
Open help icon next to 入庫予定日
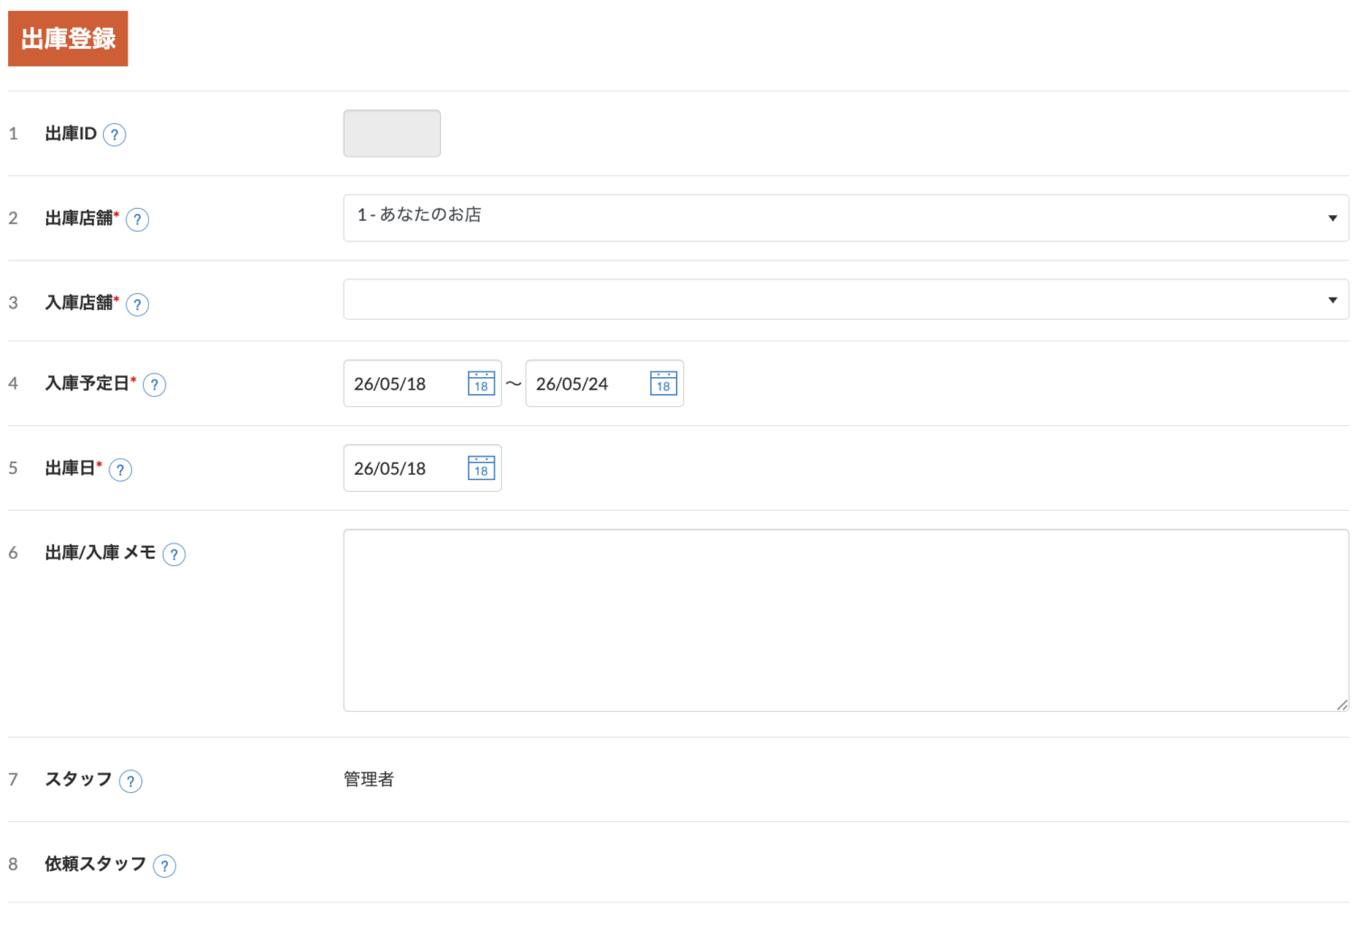[x=155, y=385]
